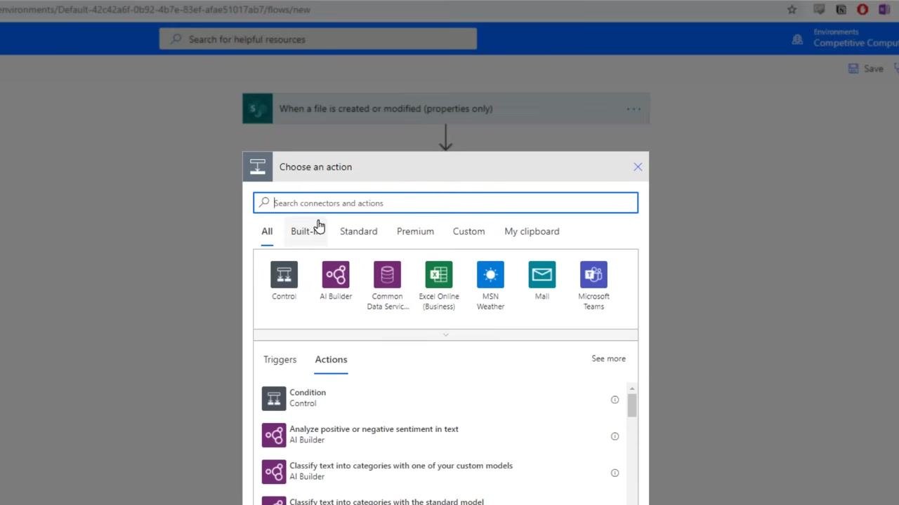This screenshot has height=505, width=899.
Task: Select the Condition action
Action: click(x=441, y=398)
